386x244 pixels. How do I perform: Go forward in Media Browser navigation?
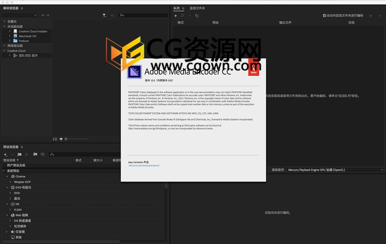48,15
